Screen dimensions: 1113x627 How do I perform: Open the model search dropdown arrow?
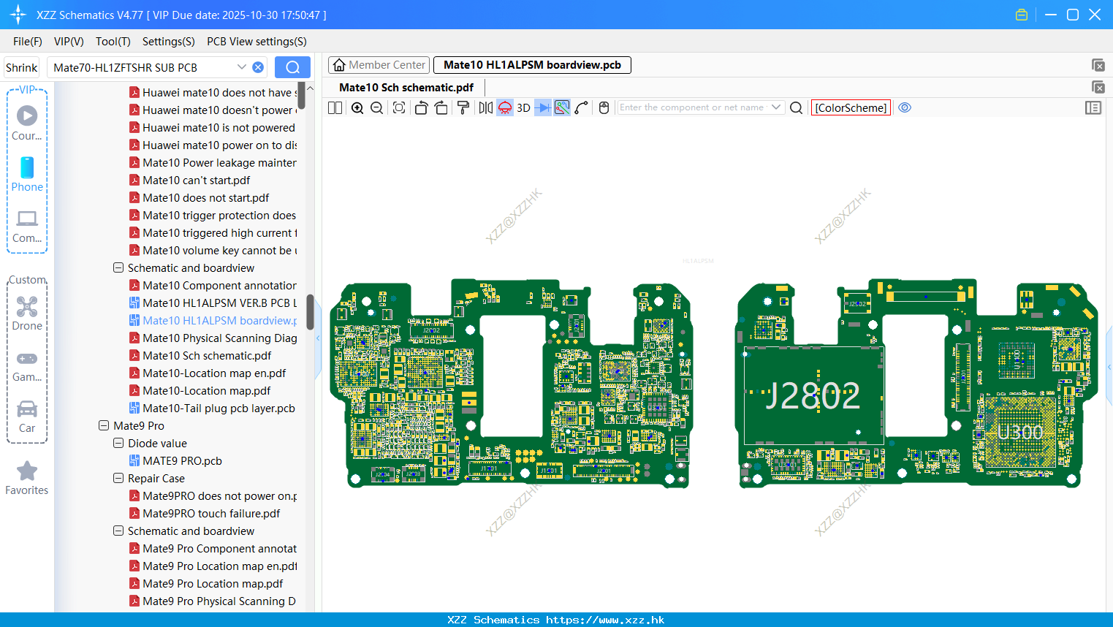[242, 67]
